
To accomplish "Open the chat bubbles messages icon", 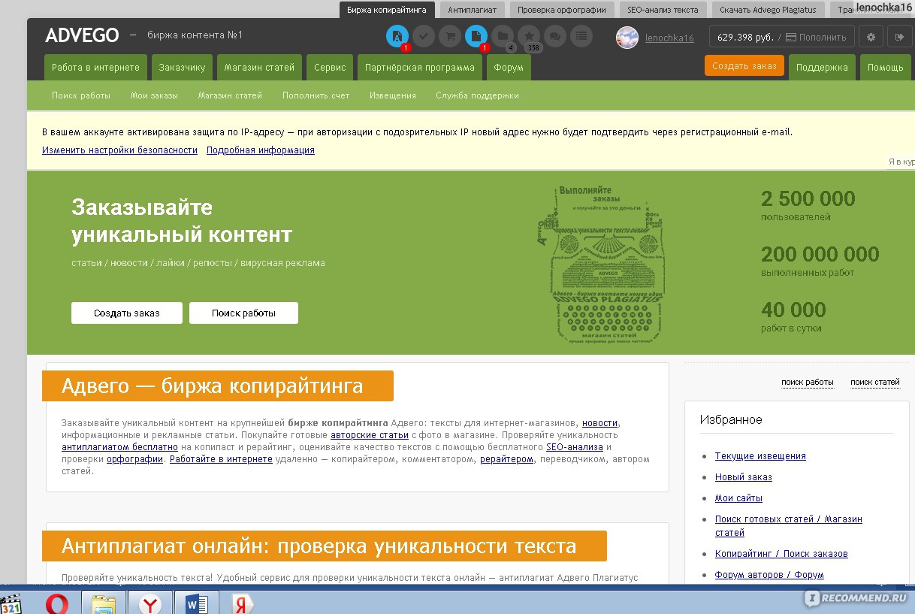I will click(555, 35).
